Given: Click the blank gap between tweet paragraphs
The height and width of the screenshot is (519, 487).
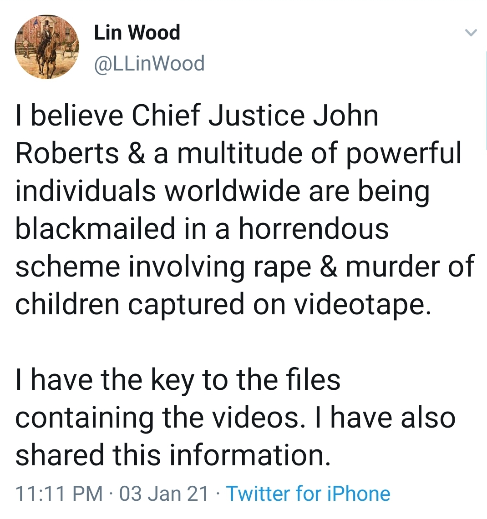Looking at the screenshot, I should [x=243, y=343].
